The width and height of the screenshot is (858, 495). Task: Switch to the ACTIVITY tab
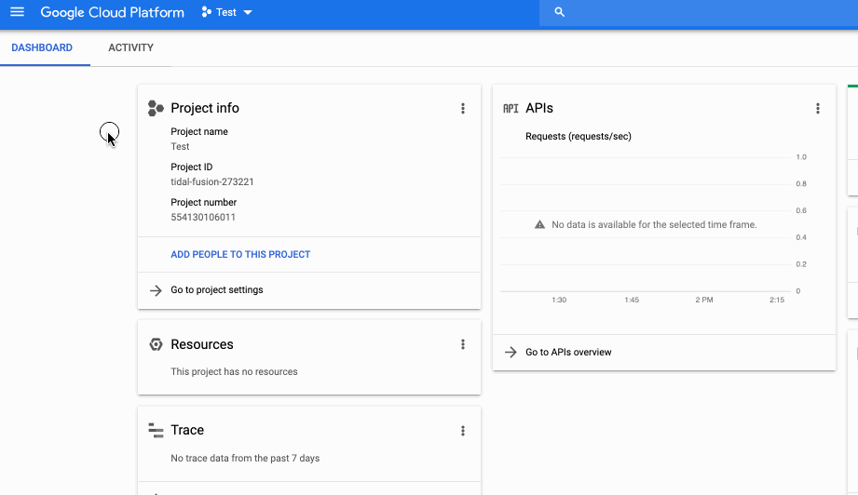(x=130, y=47)
